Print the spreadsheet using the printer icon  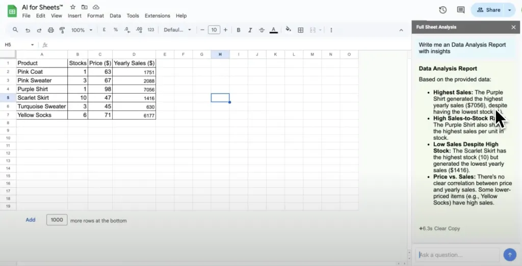tap(50, 30)
